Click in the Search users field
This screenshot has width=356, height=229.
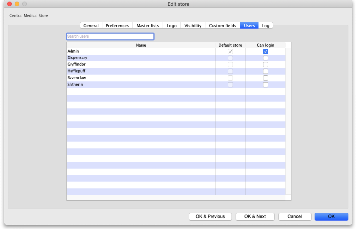tap(110, 37)
